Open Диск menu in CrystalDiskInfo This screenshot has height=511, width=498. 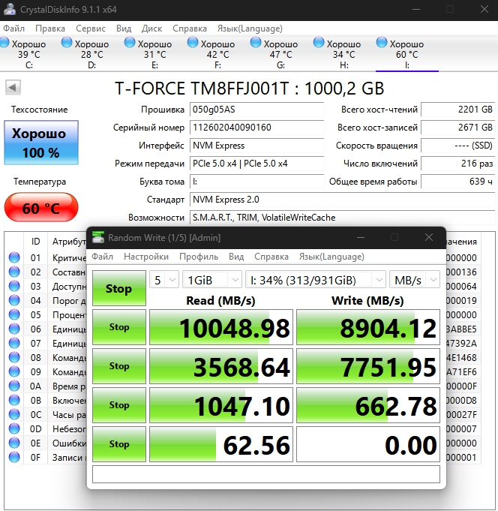(x=151, y=29)
